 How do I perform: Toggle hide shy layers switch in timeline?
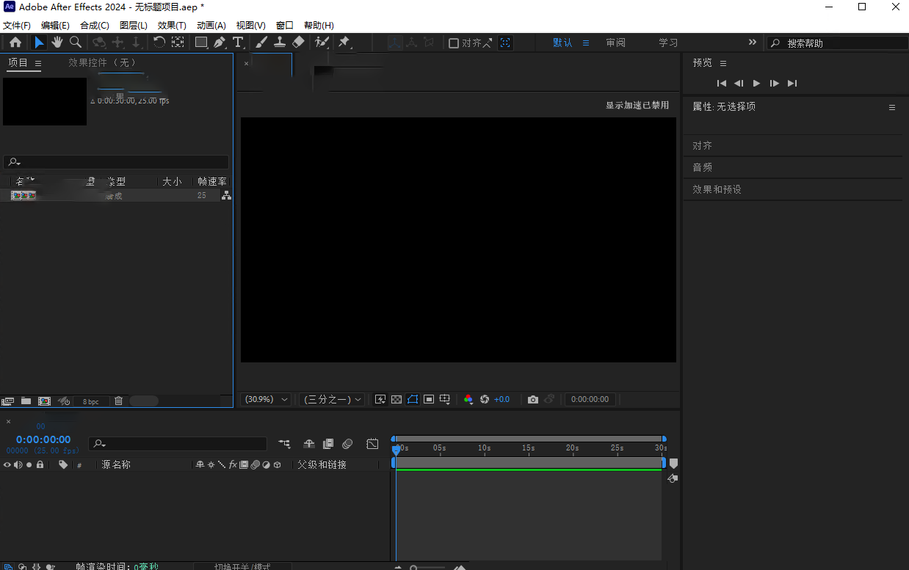[309, 444]
